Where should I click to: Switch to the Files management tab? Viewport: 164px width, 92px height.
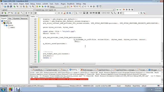(x=10, y=18)
